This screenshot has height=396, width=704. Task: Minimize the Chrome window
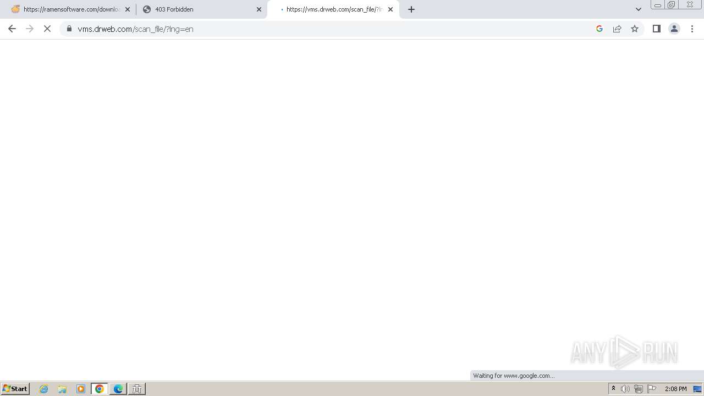658,4
